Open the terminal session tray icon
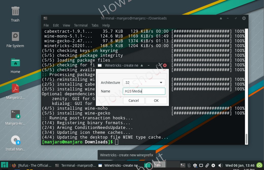The image size is (264, 170). 182,165
